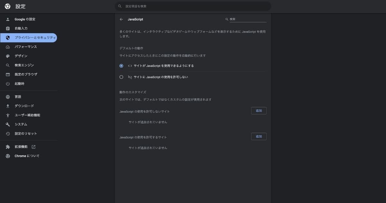Click the crossed-out code icon for blocking JavaScript
Image resolution: width=386 pixels, height=203 pixels.
[x=130, y=77]
